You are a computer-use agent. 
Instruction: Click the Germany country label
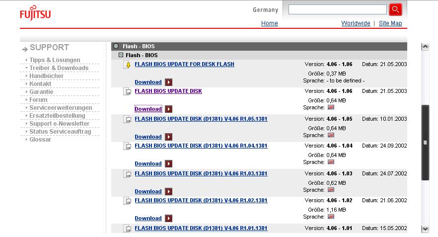[265, 10]
